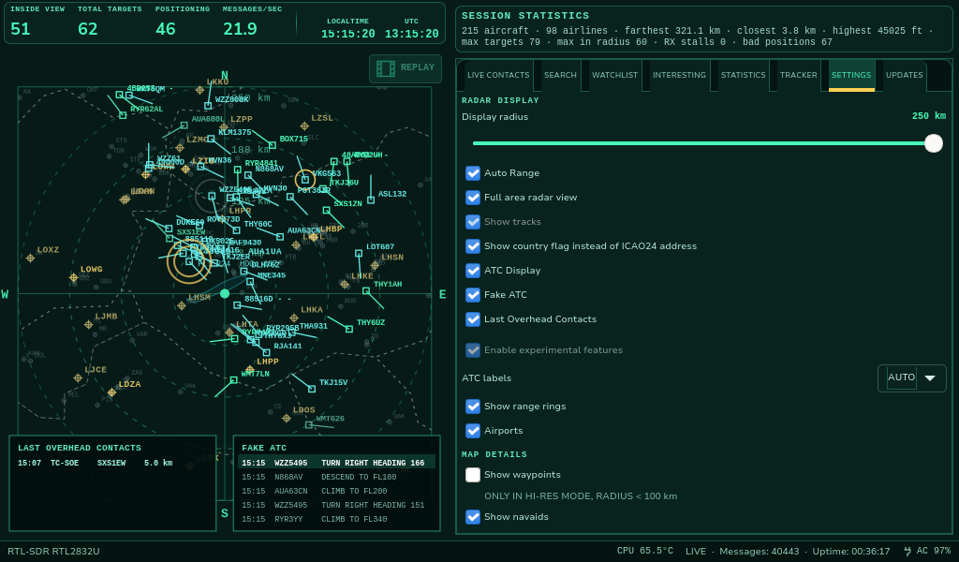The image size is (959, 562).
Task: Switch to the Interesting tab
Action: click(x=679, y=75)
